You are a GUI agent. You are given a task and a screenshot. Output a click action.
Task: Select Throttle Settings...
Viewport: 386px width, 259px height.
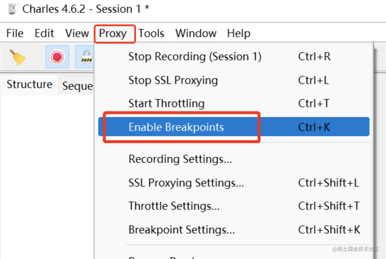pos(174,206)
